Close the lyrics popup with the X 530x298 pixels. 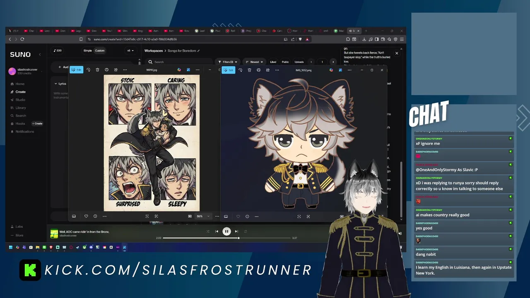click(397, 53)
